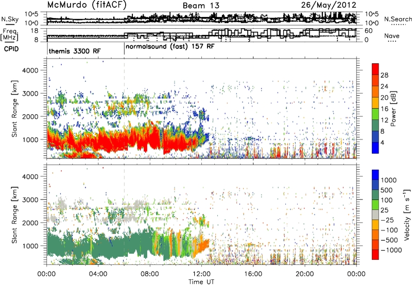Pick the below-4 dB bright blue power swatch
The height and width of the screenshot is (285, 412).
(375, 148)
